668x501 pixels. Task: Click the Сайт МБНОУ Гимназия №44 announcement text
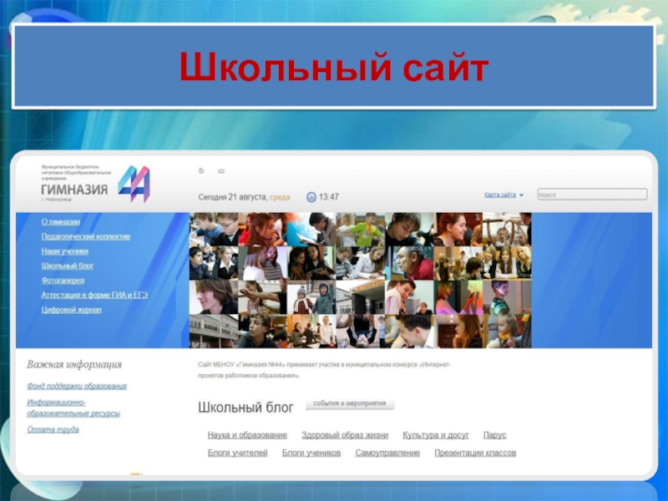coord(324,370)
